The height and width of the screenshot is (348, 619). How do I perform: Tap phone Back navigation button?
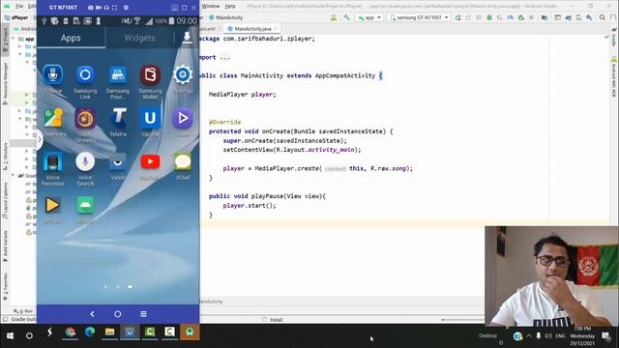(x=92, y=314)
